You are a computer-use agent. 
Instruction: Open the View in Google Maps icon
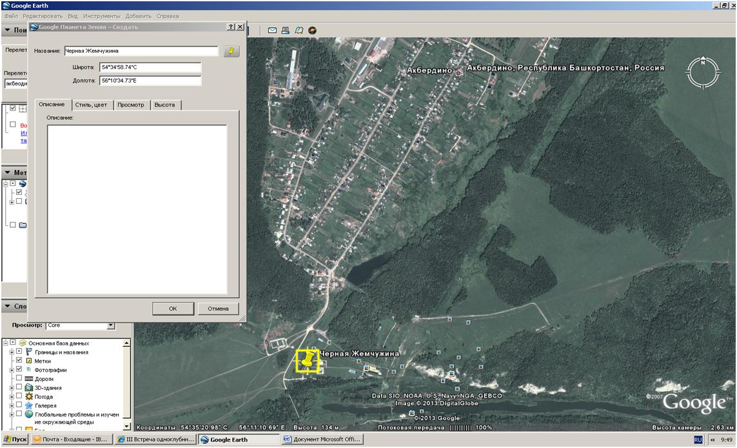pyautogui.click(x=299, y=30)
